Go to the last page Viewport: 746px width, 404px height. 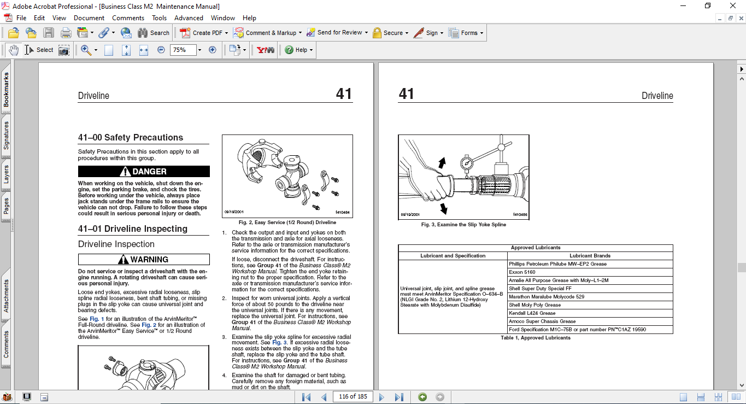point(399,397)
